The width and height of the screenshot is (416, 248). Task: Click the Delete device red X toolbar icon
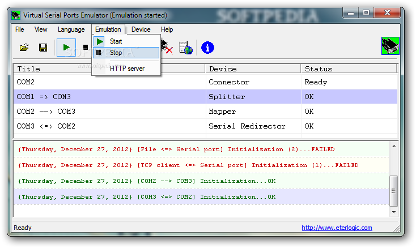(x=167, y=48)
